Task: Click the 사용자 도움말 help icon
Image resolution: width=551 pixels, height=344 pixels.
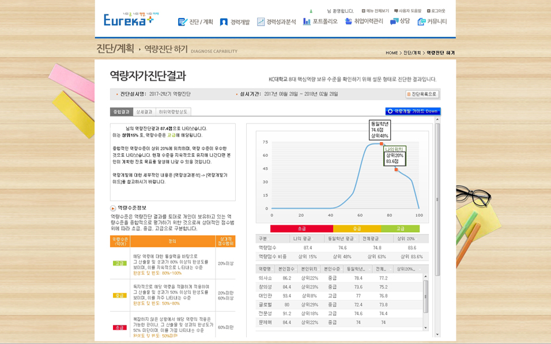Action: [396, 11]
